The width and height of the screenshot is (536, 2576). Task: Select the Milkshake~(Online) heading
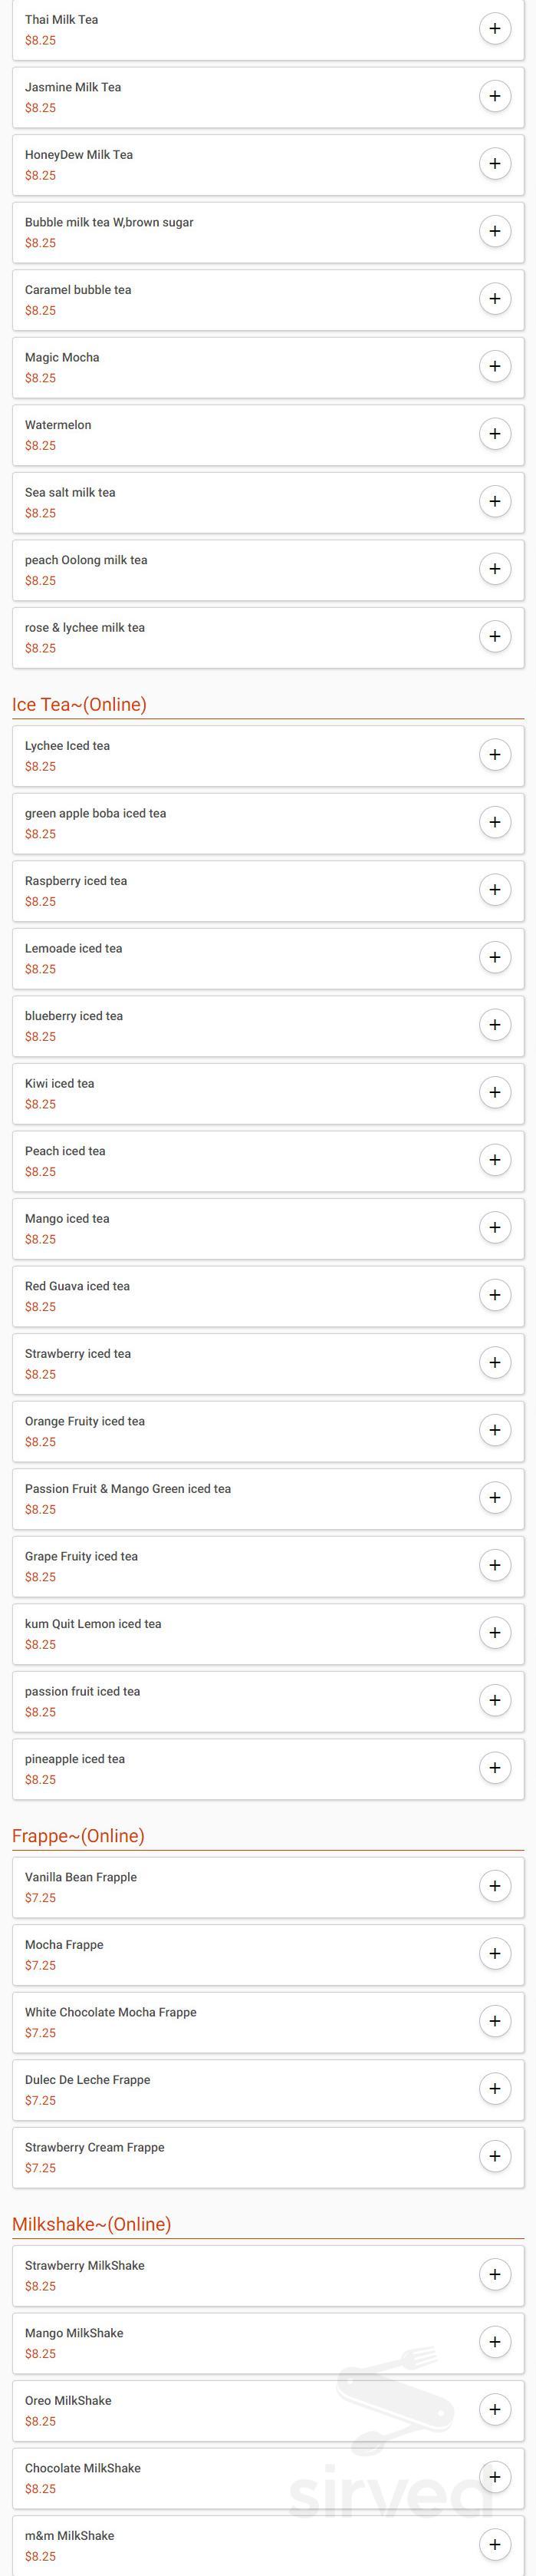(90, 2217)
